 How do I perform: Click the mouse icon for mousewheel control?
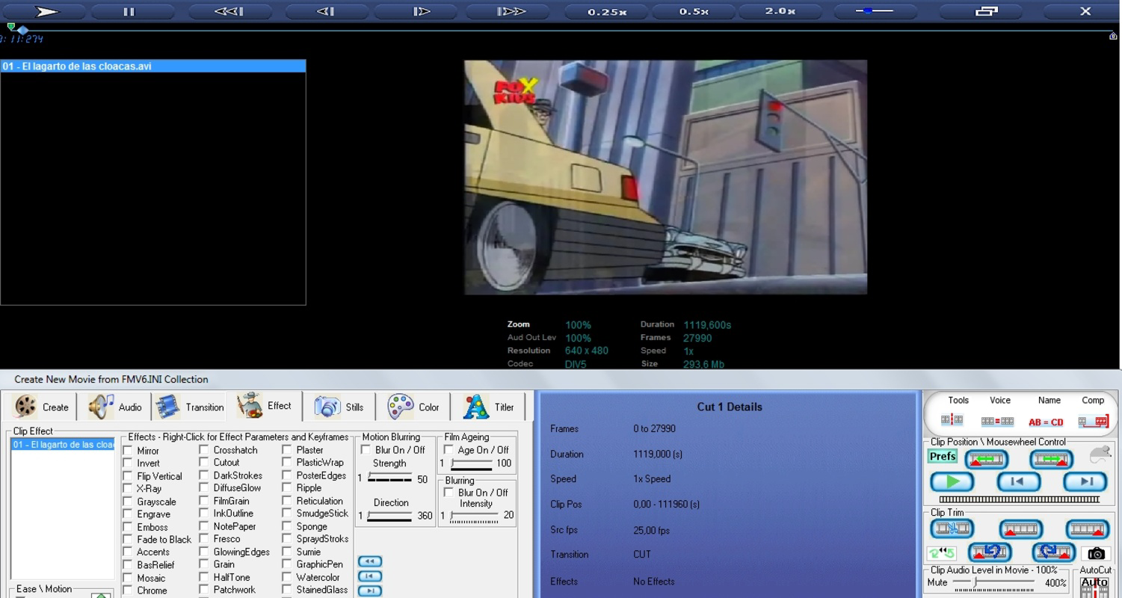[1100, 454]
